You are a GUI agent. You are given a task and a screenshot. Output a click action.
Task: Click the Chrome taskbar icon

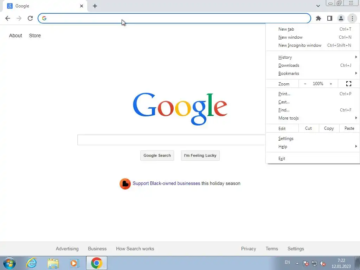click(x=97, y=263)
